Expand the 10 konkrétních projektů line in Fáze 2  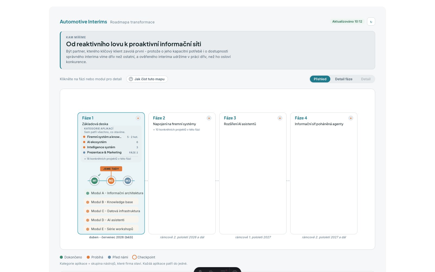click(176, 129)
